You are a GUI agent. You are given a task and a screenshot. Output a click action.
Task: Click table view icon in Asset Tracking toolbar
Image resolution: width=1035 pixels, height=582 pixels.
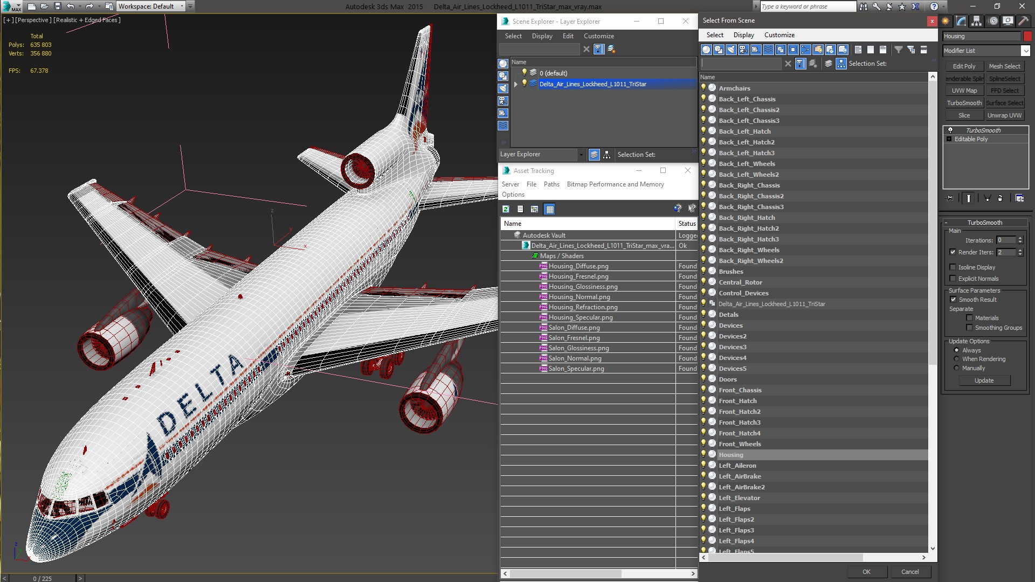point(549,209)
